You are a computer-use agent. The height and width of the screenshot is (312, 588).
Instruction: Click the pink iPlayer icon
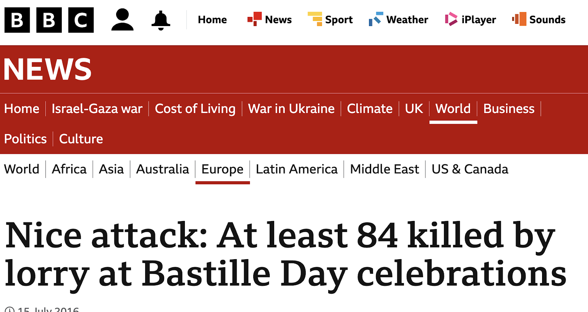[x=451, y=19]
